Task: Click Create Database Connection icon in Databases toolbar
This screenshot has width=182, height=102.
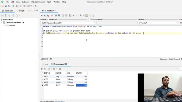Action: pyautogui.click(x=6, y=16)
